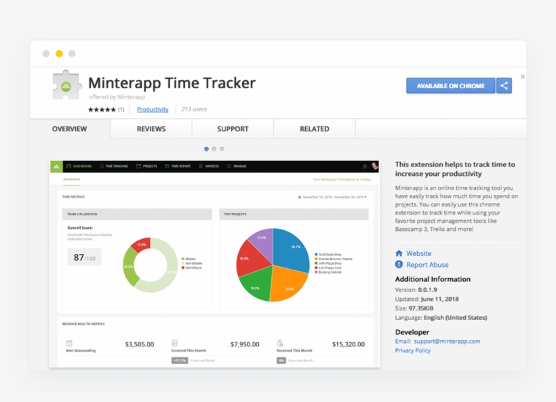The width and height of the screenshot is (556, 402).
Task: Click the Minterapp Time Tracker title
Action: (172, 83)
